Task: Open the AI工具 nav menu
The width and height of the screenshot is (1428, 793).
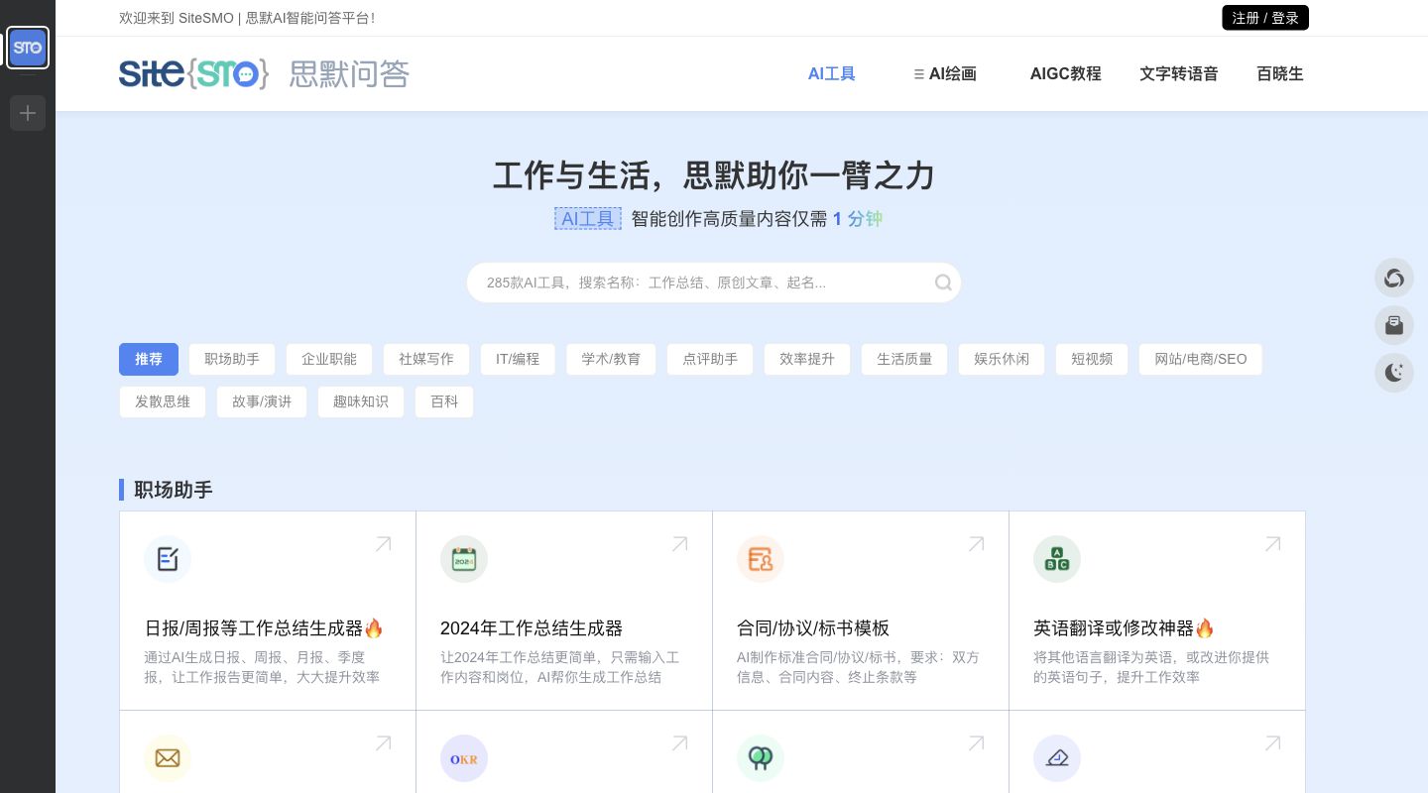Action: 831,73
